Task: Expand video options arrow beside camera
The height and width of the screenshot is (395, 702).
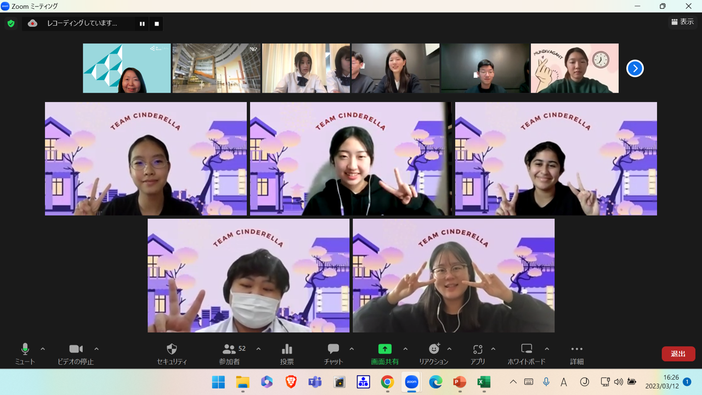Action: 97,349
